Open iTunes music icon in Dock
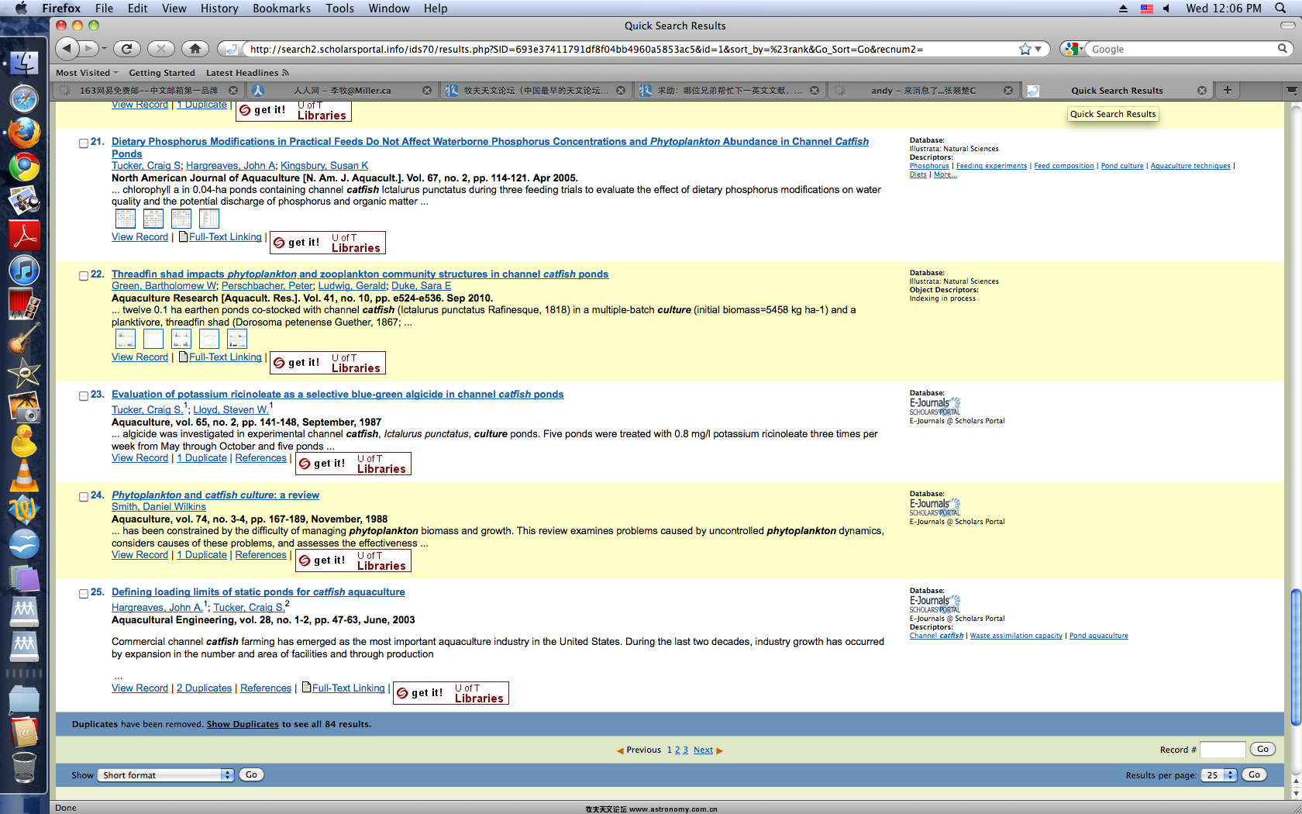The image size is (1302, 814). pyautogui.click(x=24, y=271)
